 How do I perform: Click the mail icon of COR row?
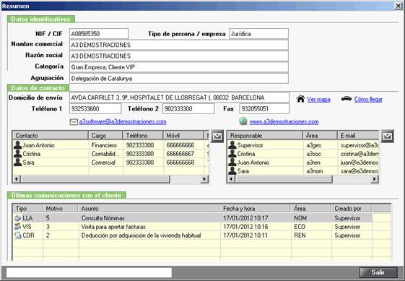[x=17, y=235]
